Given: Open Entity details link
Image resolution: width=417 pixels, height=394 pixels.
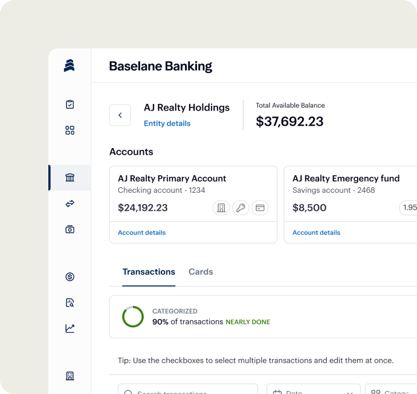Looking at the screenshot, I should 167,123.
